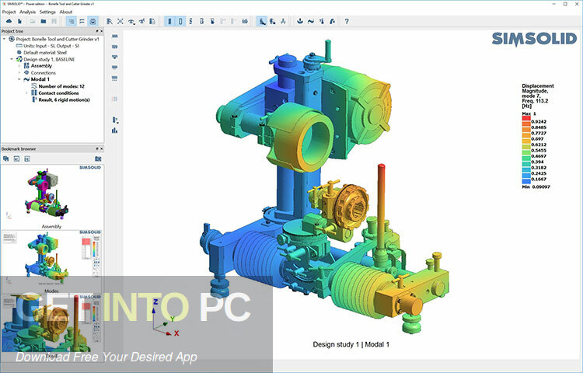583x373 pixels.
Task: Click the 'Min 0.09097' legend value
Action: pos(536,186)
